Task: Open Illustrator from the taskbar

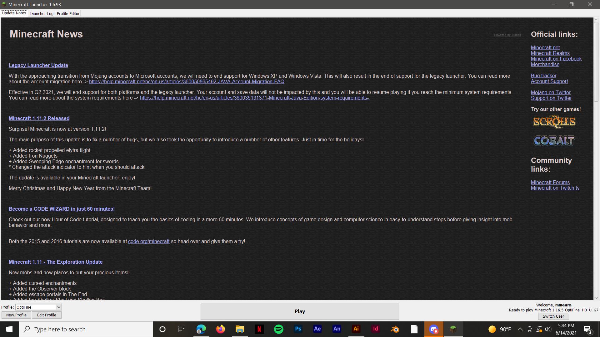Action: (356, 329)
